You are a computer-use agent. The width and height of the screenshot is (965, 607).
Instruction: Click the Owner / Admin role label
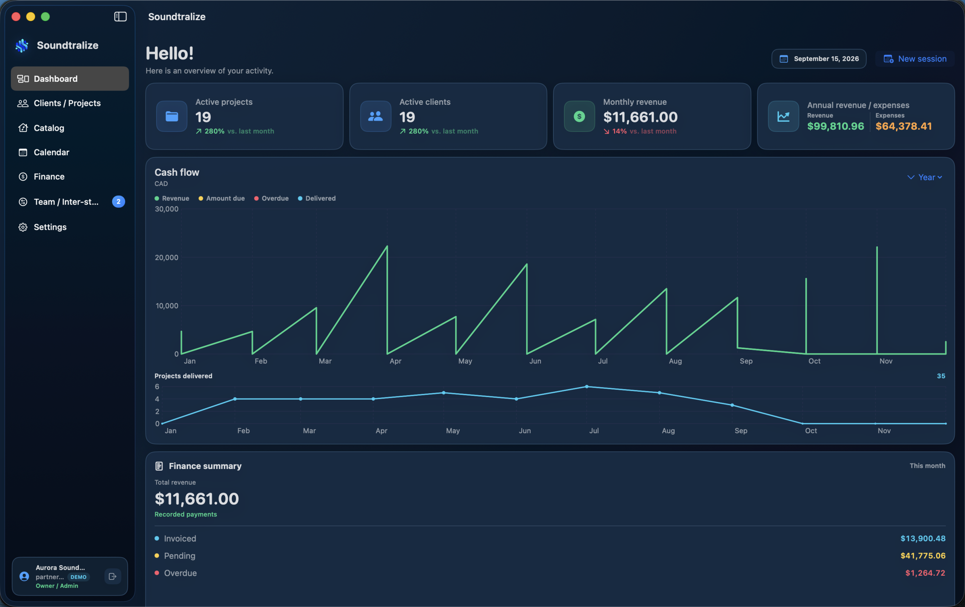tap(57, 586)
